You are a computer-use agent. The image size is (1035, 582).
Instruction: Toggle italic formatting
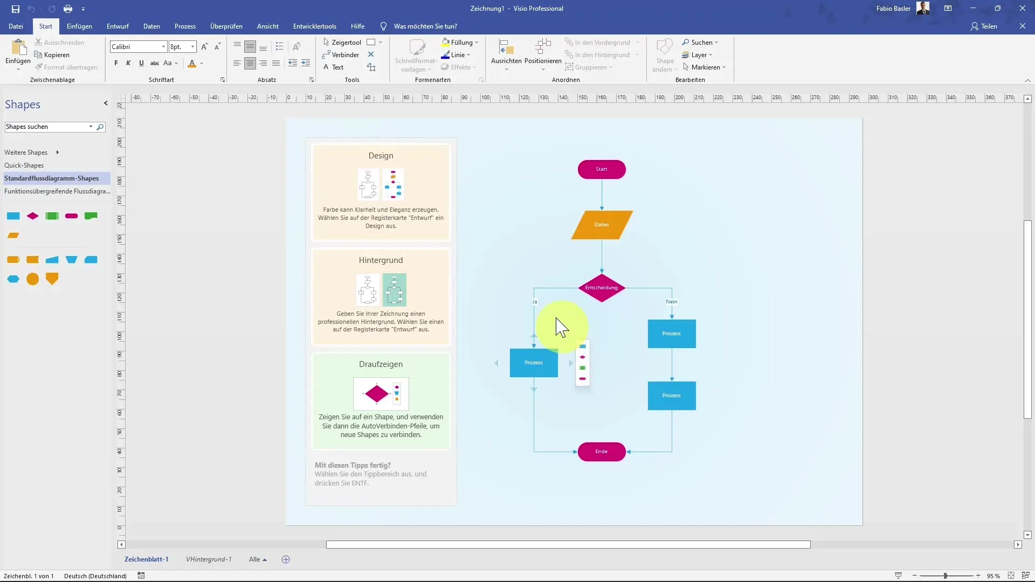pyautogui.click(x=128, y=63)
